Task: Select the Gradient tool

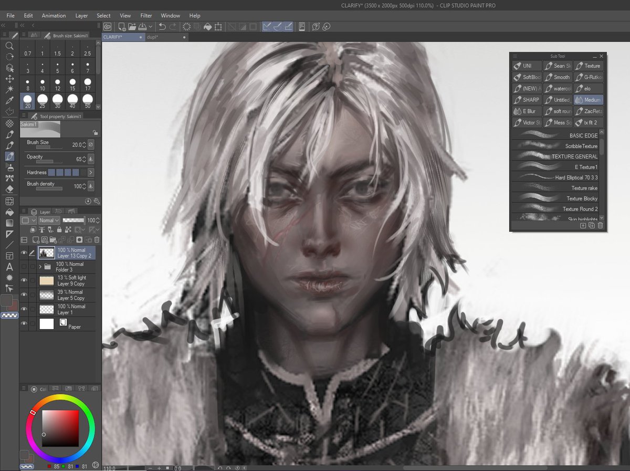Action: coord(9,223)
